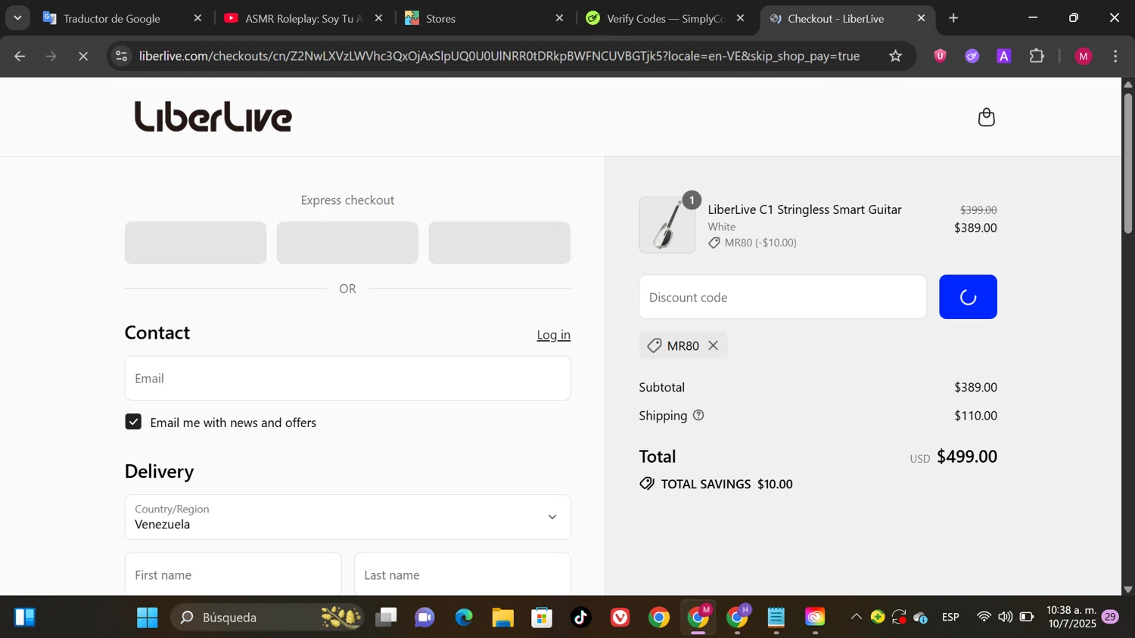
Task: Select the Checkout - LiberLive tab
Action: (x=835, y=18)
